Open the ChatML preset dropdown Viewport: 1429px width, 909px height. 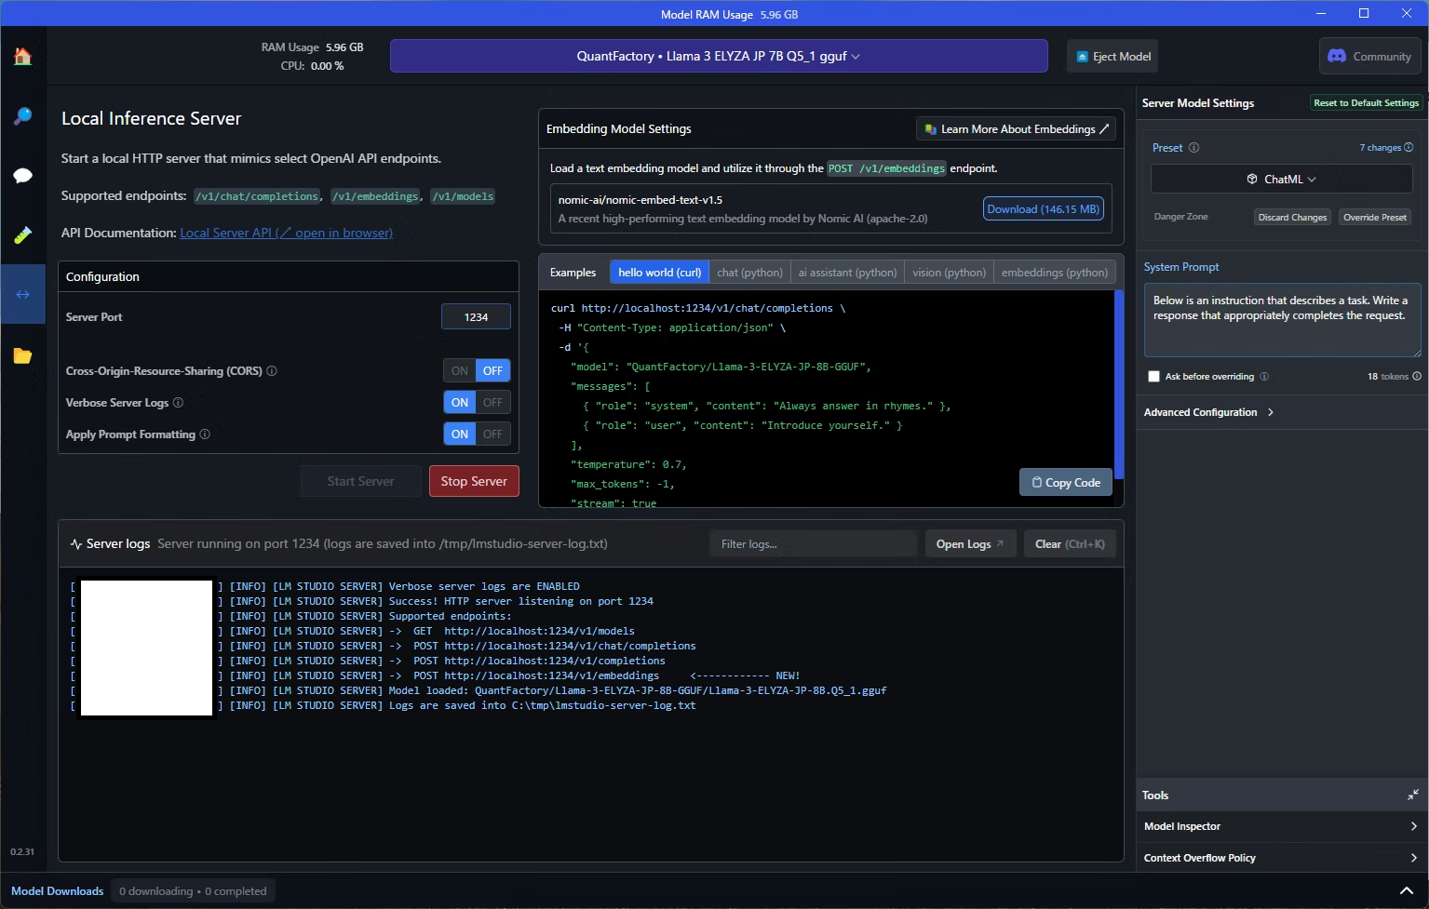click(x=1282, y=179)
